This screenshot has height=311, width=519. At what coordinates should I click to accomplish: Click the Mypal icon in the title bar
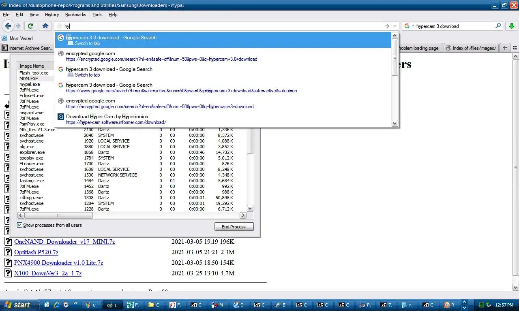click(4, 5)
